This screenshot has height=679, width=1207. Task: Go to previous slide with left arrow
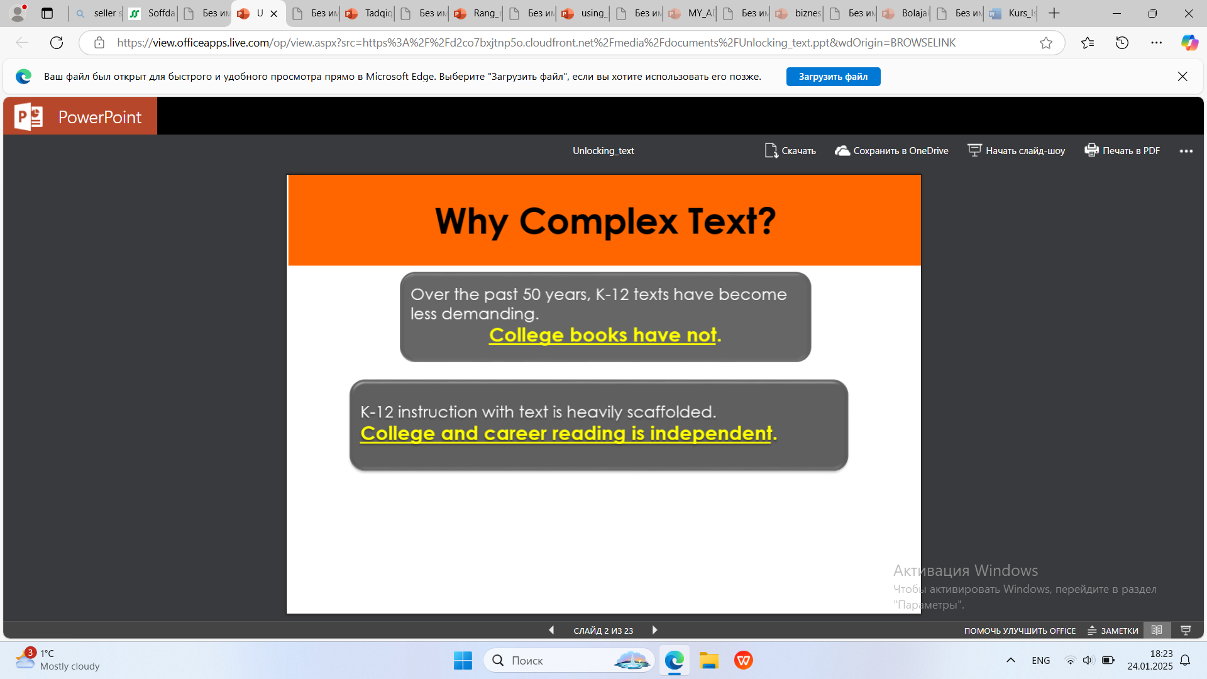(x=551, y=630)
